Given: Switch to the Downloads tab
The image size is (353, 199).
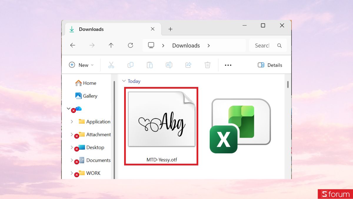Looking at the screenshot, I should [x=91, y=29].
